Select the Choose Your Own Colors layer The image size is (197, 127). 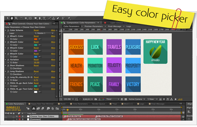(x=42, y=116)
